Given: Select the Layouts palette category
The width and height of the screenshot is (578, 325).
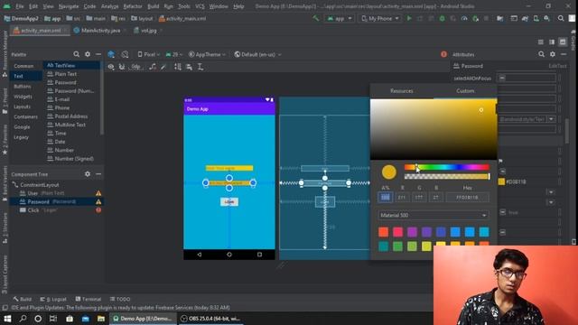Looking at the screenshot, I should click(22, 107).
